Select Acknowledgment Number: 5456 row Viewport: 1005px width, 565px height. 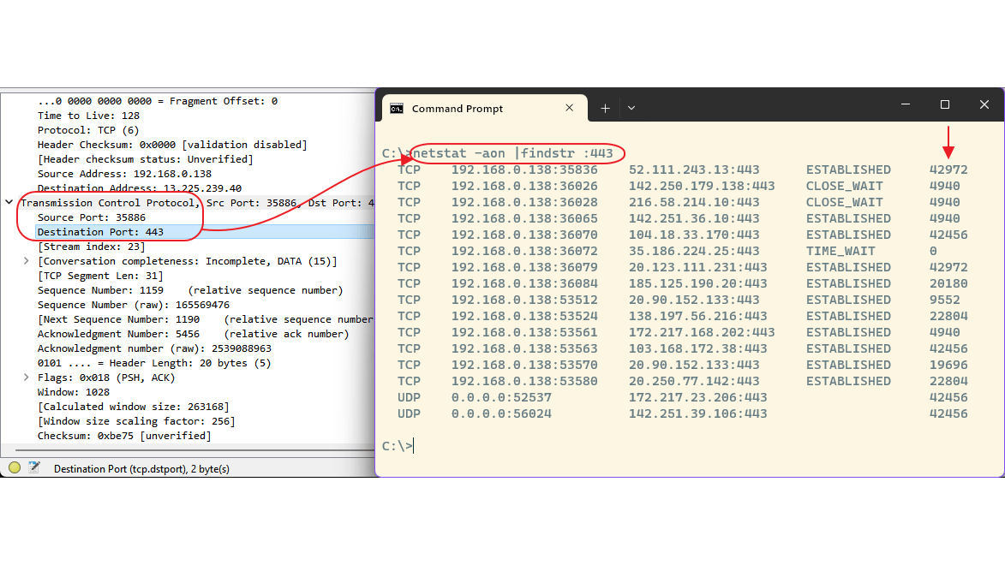pyautogui.click(x=193, y=334)
